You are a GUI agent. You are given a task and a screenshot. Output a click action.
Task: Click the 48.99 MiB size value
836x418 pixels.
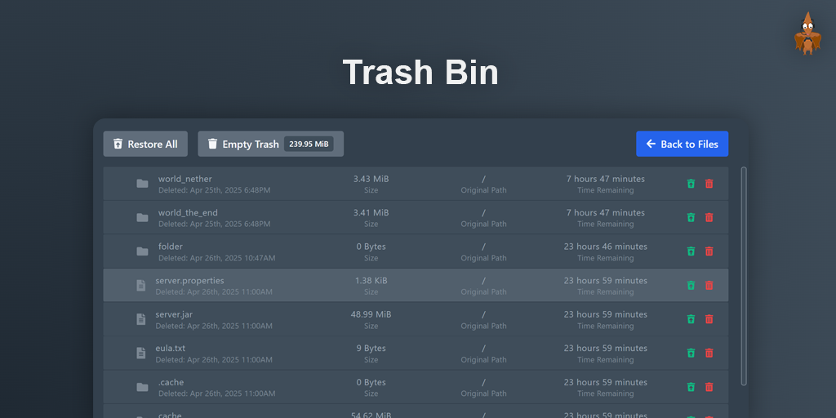pyautogui.click(x=371, y=314)
